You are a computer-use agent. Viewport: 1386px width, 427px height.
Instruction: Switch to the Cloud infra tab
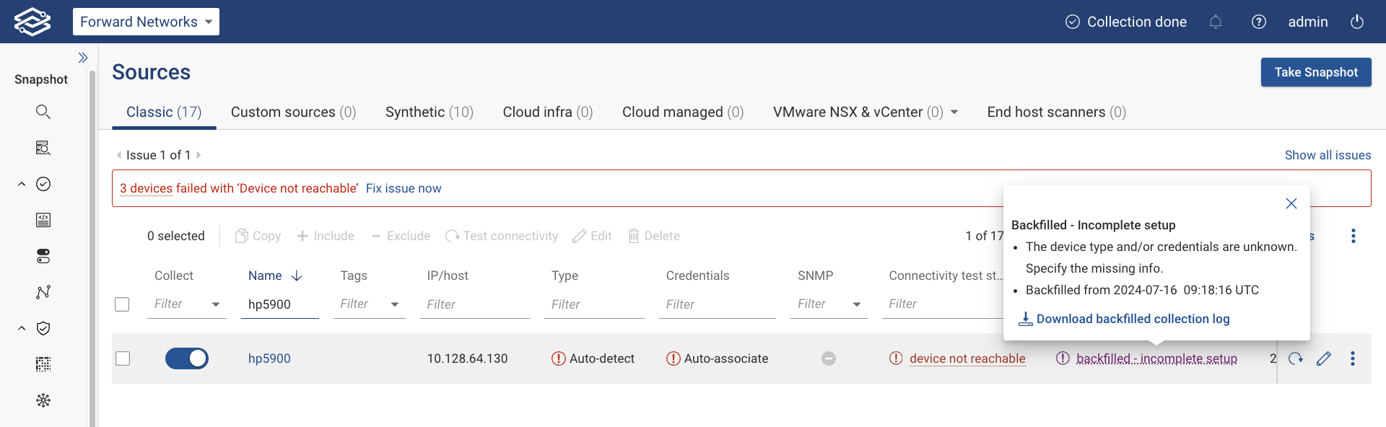point(547,112)
